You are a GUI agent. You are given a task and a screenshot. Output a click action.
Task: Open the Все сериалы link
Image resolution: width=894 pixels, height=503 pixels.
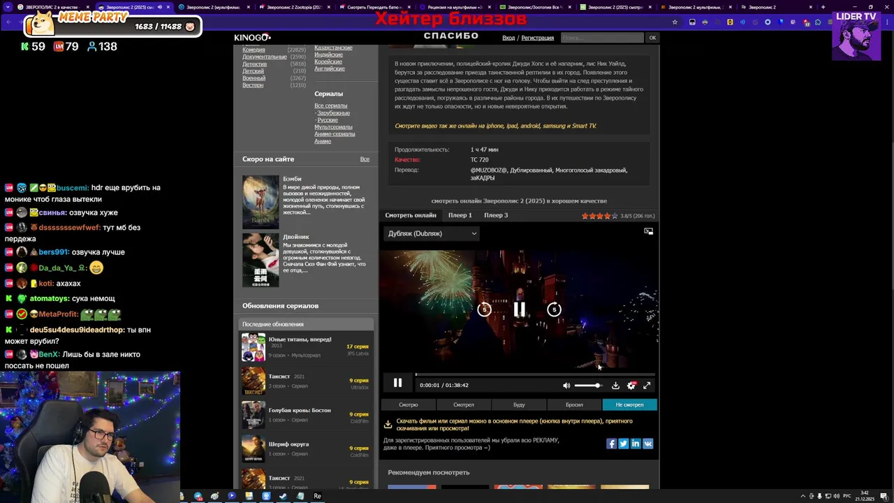[330, 105]
